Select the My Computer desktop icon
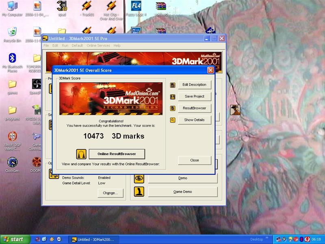 [12, 9]
